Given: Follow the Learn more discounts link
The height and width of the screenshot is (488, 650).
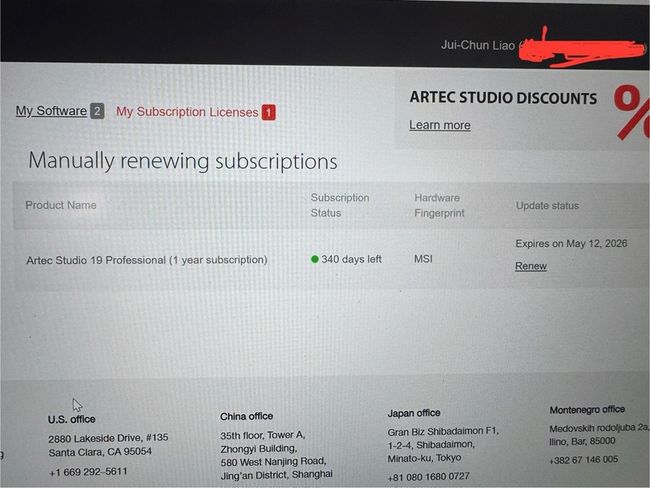Looking at the screenshot, I should tap(440, 125).
